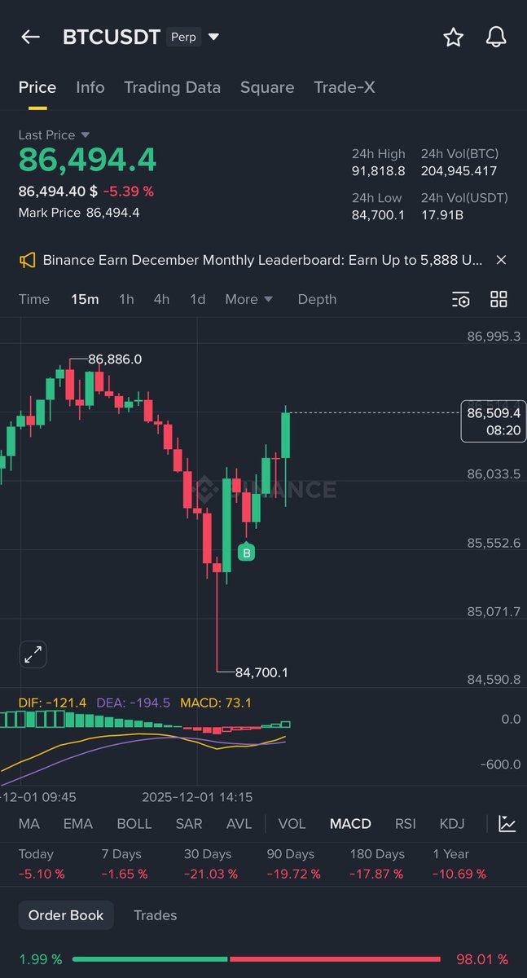Open the four-squares chart layout icon
The height and width of the screenshot is (978, 527).
coord(498,299)
